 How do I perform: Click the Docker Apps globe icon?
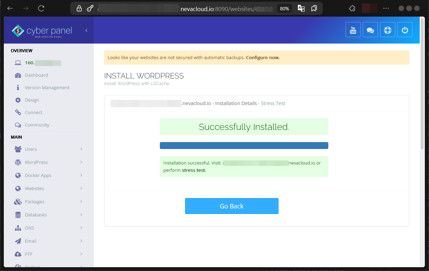click(x=18, y=175)
